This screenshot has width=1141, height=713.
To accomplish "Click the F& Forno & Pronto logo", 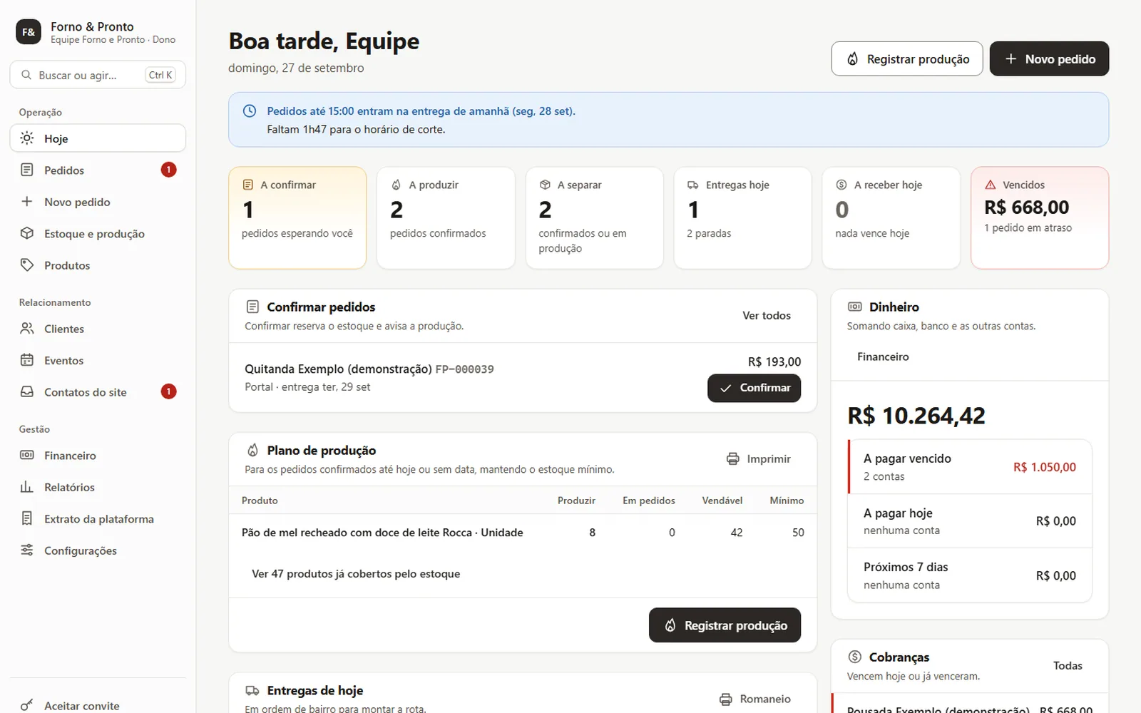I will pyautogui.click(x=29, y=32).
